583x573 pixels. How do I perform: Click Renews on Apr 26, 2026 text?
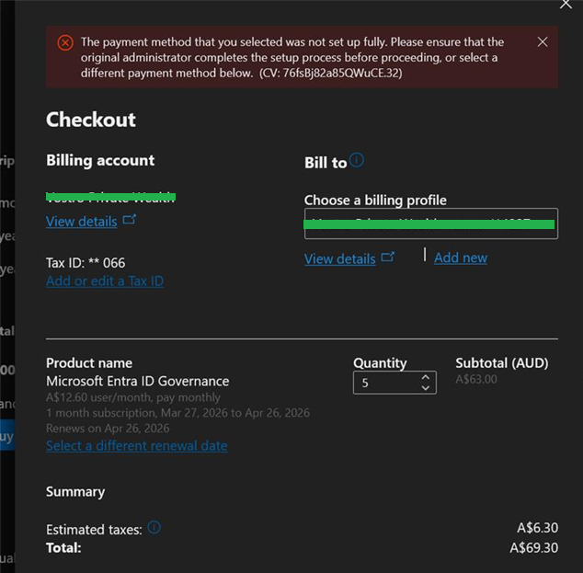coord(108,429)
